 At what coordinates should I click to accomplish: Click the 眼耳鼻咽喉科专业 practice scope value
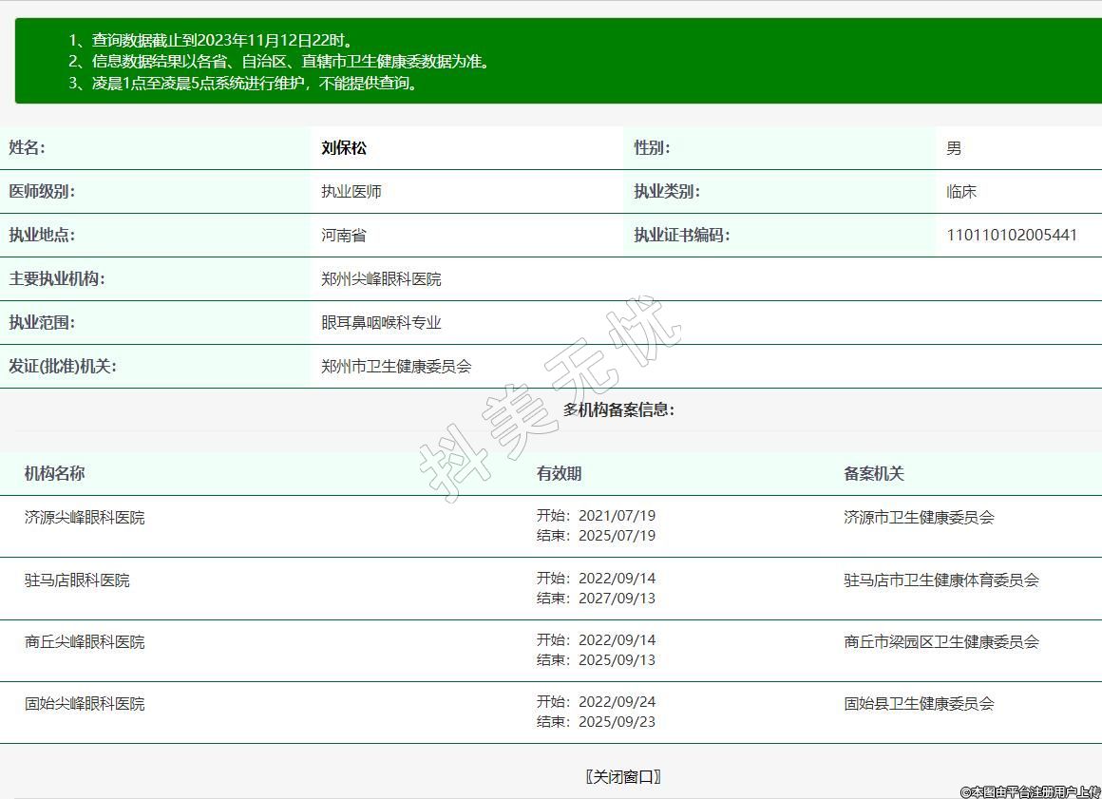(x=381, y=323)
